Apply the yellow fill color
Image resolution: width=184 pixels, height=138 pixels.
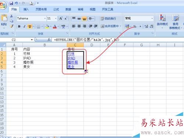pos(47,26)
